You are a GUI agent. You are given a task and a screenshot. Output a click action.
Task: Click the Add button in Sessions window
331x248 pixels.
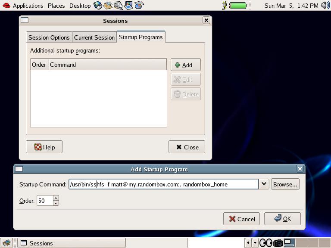(186, 65)
